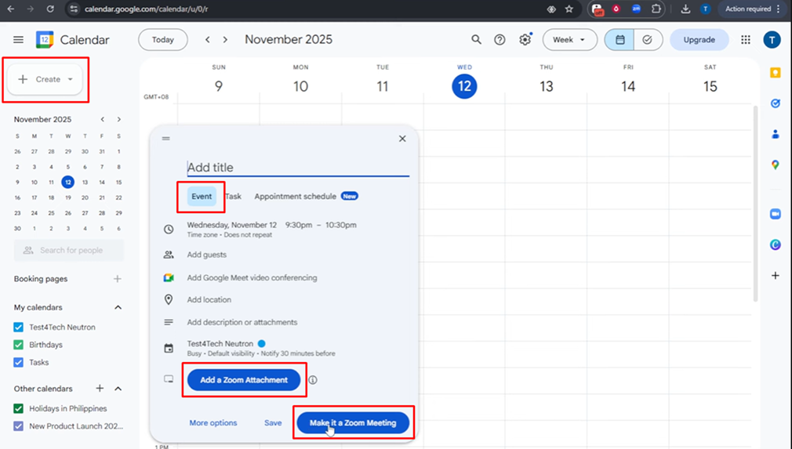The image size is (792, 449).
Task: Toggle New Product Launch calendar checkbox
Action: [19, 425]
